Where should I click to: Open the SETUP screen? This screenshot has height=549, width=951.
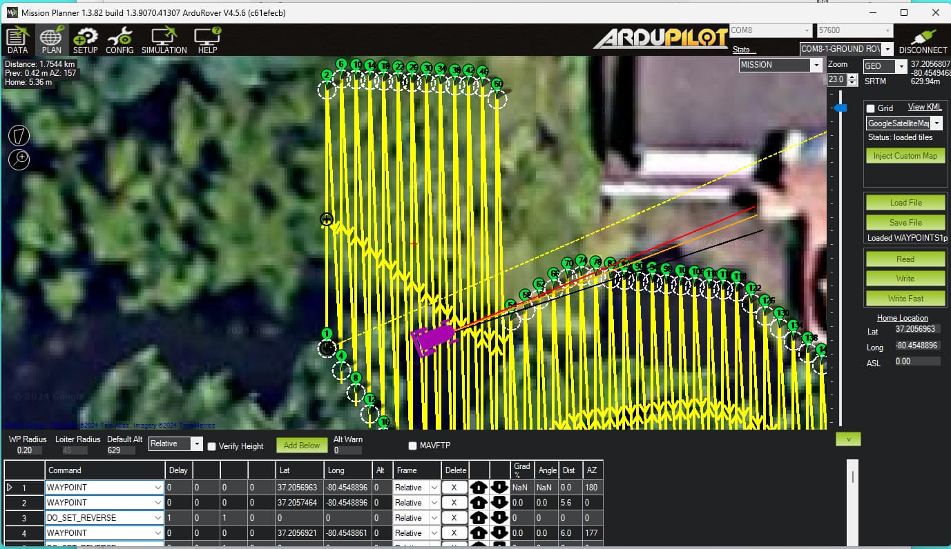[86, 40]
